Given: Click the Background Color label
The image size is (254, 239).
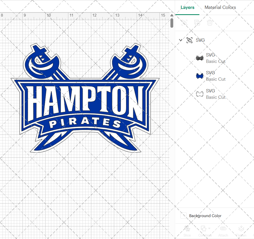Looking at the screenshot, I should click(205, 216).
